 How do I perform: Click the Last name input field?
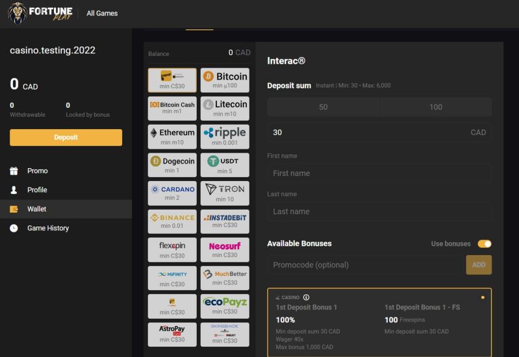(379, 212)
